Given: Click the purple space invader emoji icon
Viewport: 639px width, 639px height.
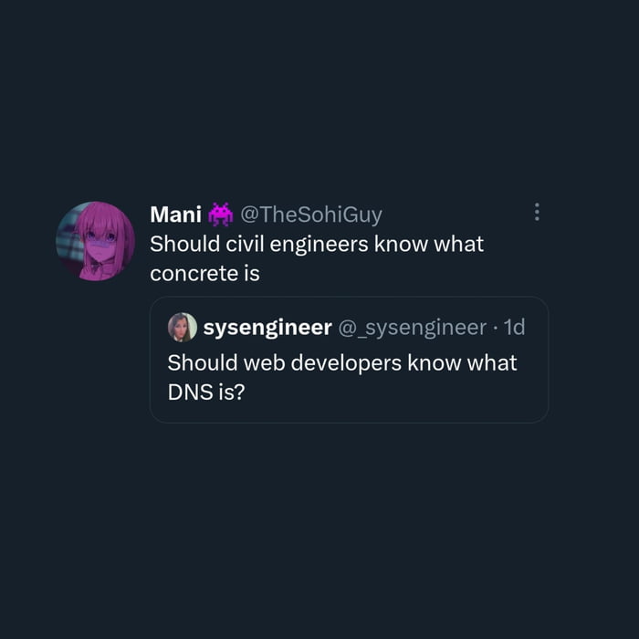Looking at the screenshot, I should coord(220,215).
